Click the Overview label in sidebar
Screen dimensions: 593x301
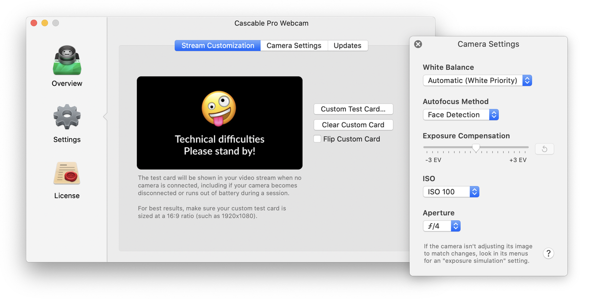67,84
